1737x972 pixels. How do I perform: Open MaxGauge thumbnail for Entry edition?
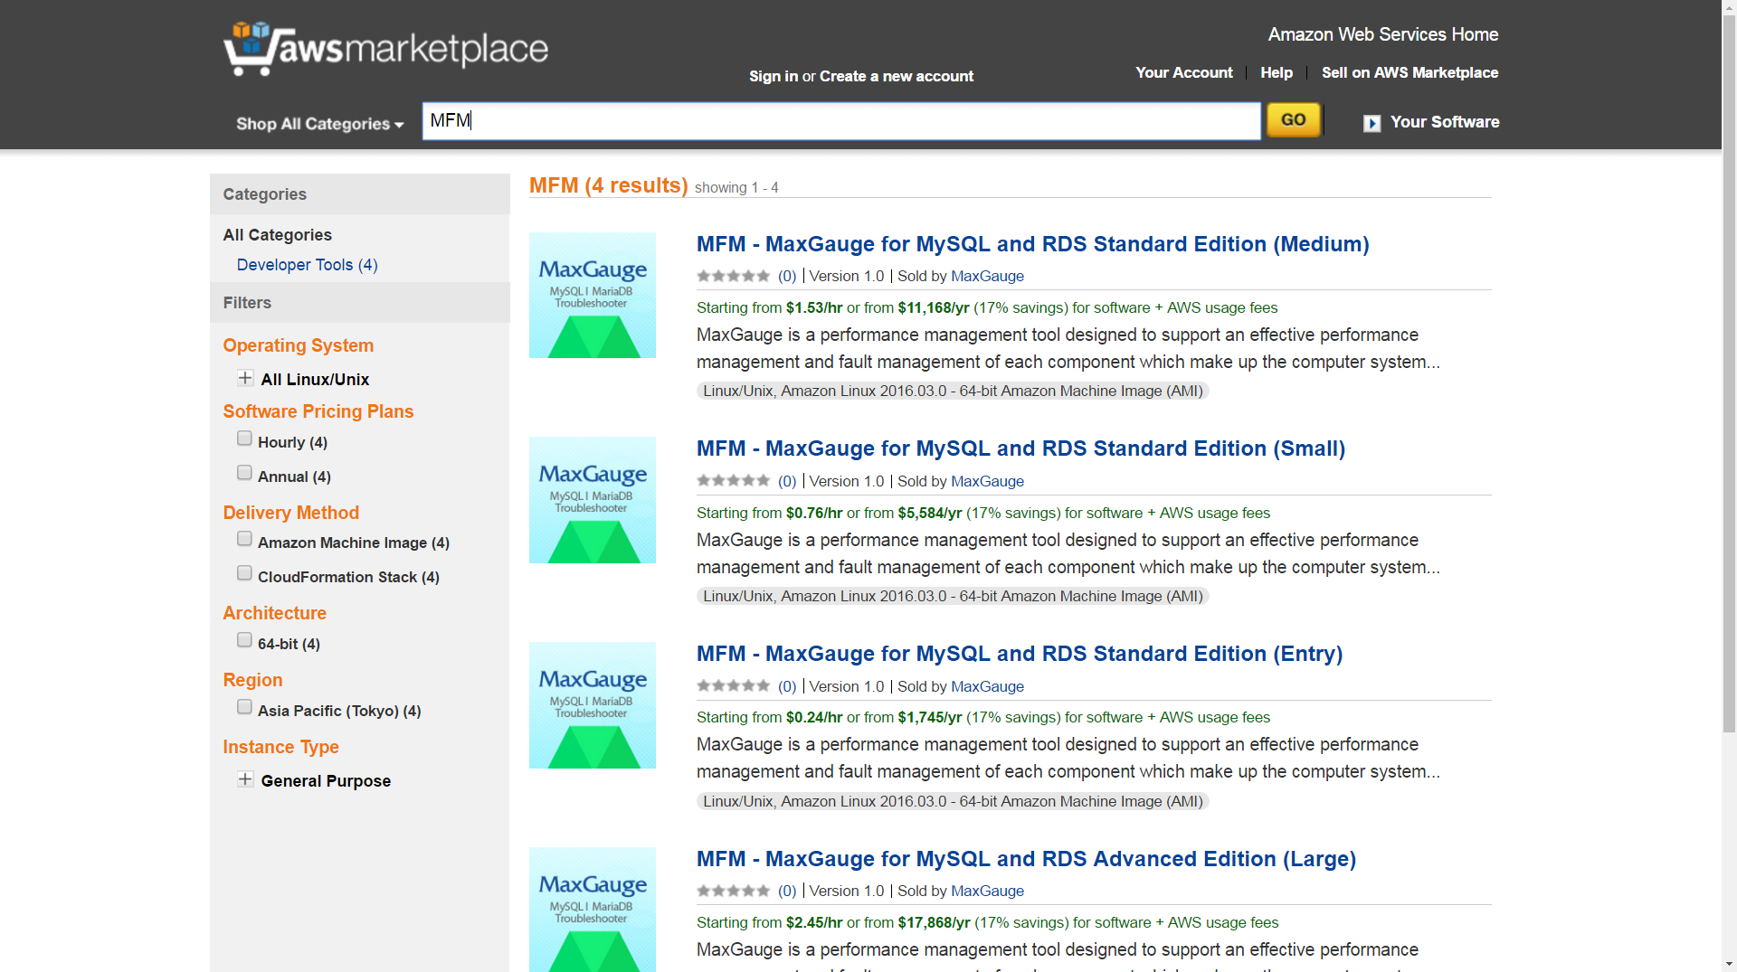(592, 705)
